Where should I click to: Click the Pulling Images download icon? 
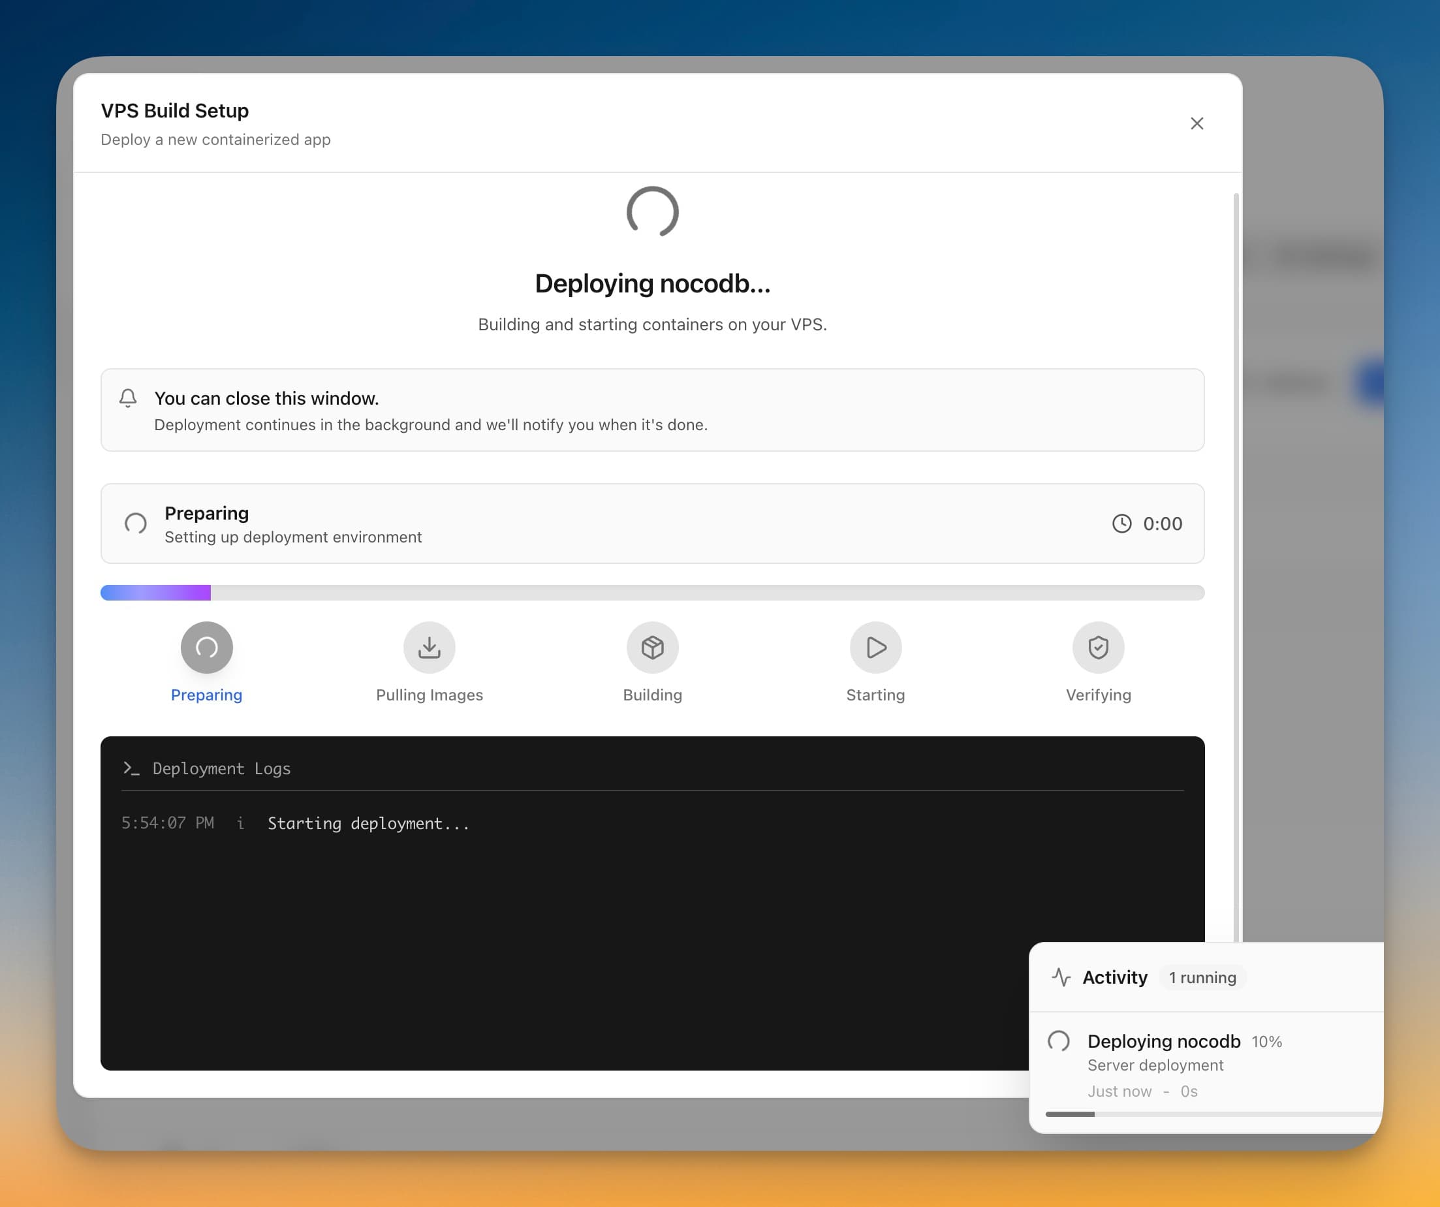(x=429, y=647)
